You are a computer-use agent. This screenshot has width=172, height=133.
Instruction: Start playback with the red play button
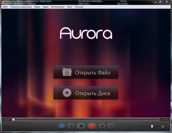92,126
